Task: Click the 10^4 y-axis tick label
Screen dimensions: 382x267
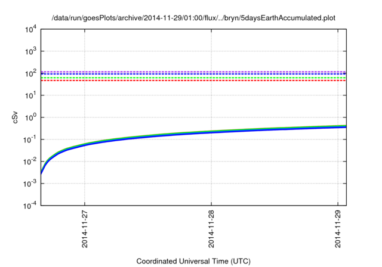Action: tap(30, 29)
